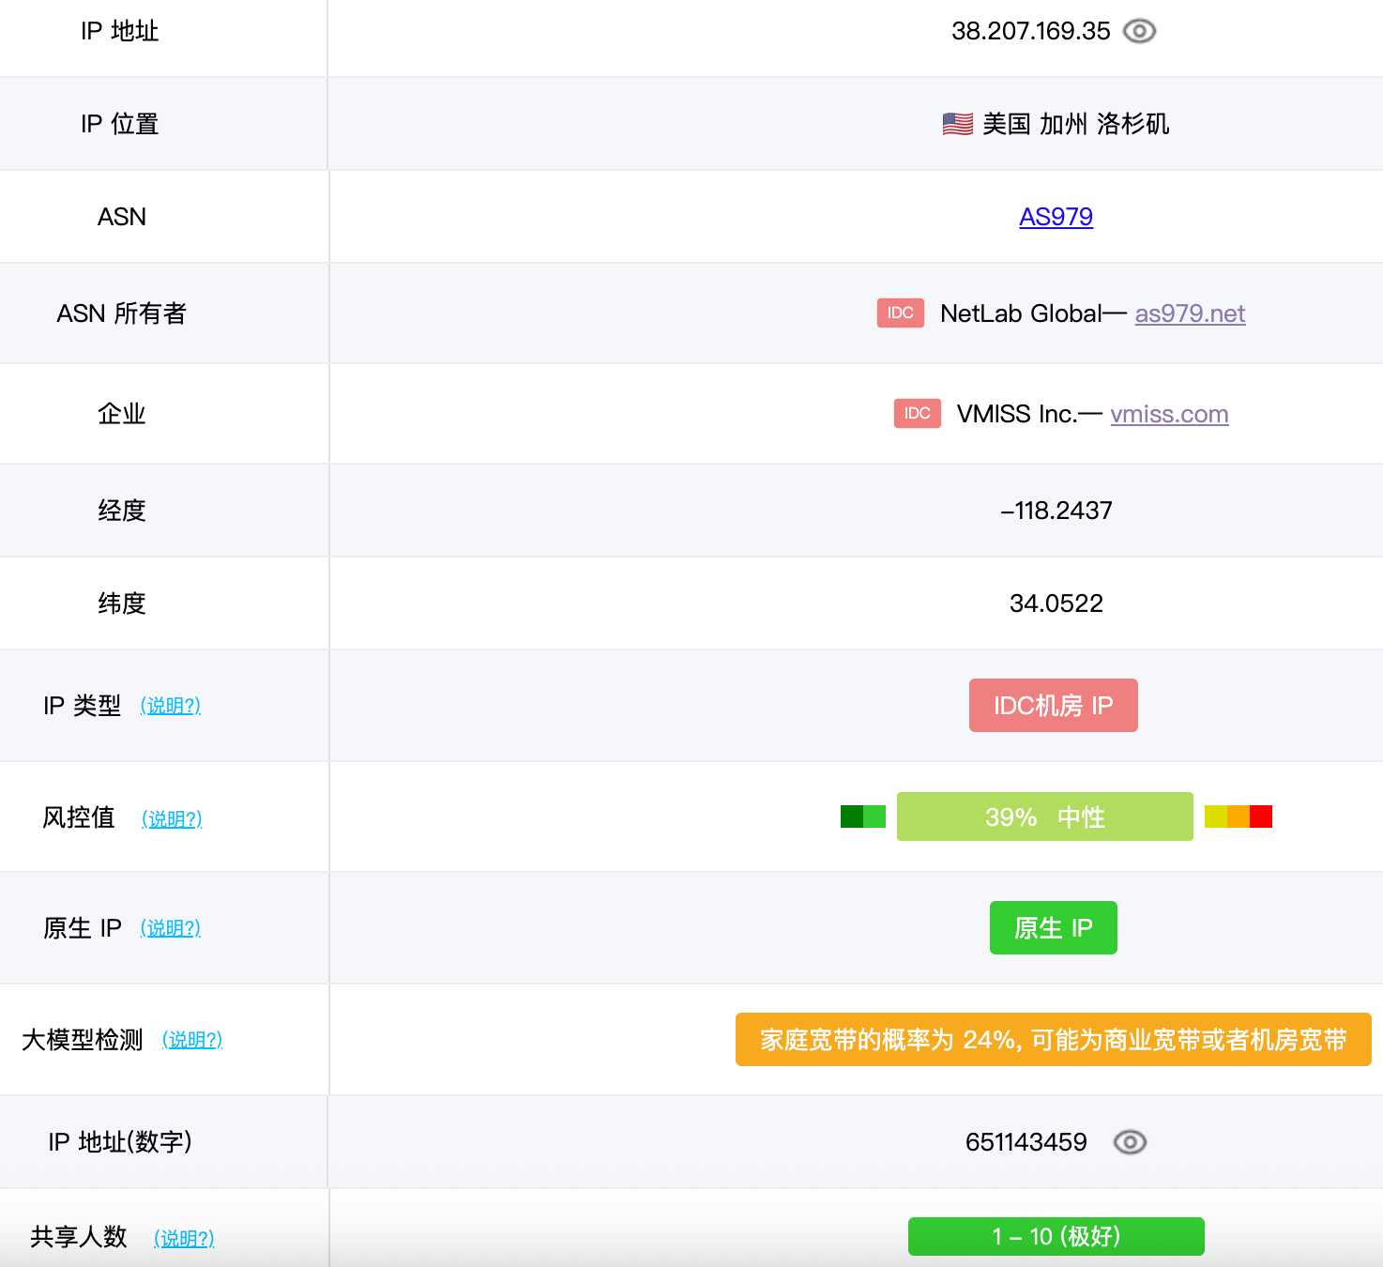
Task: Open vmiss.com link
Action: 1169,414
